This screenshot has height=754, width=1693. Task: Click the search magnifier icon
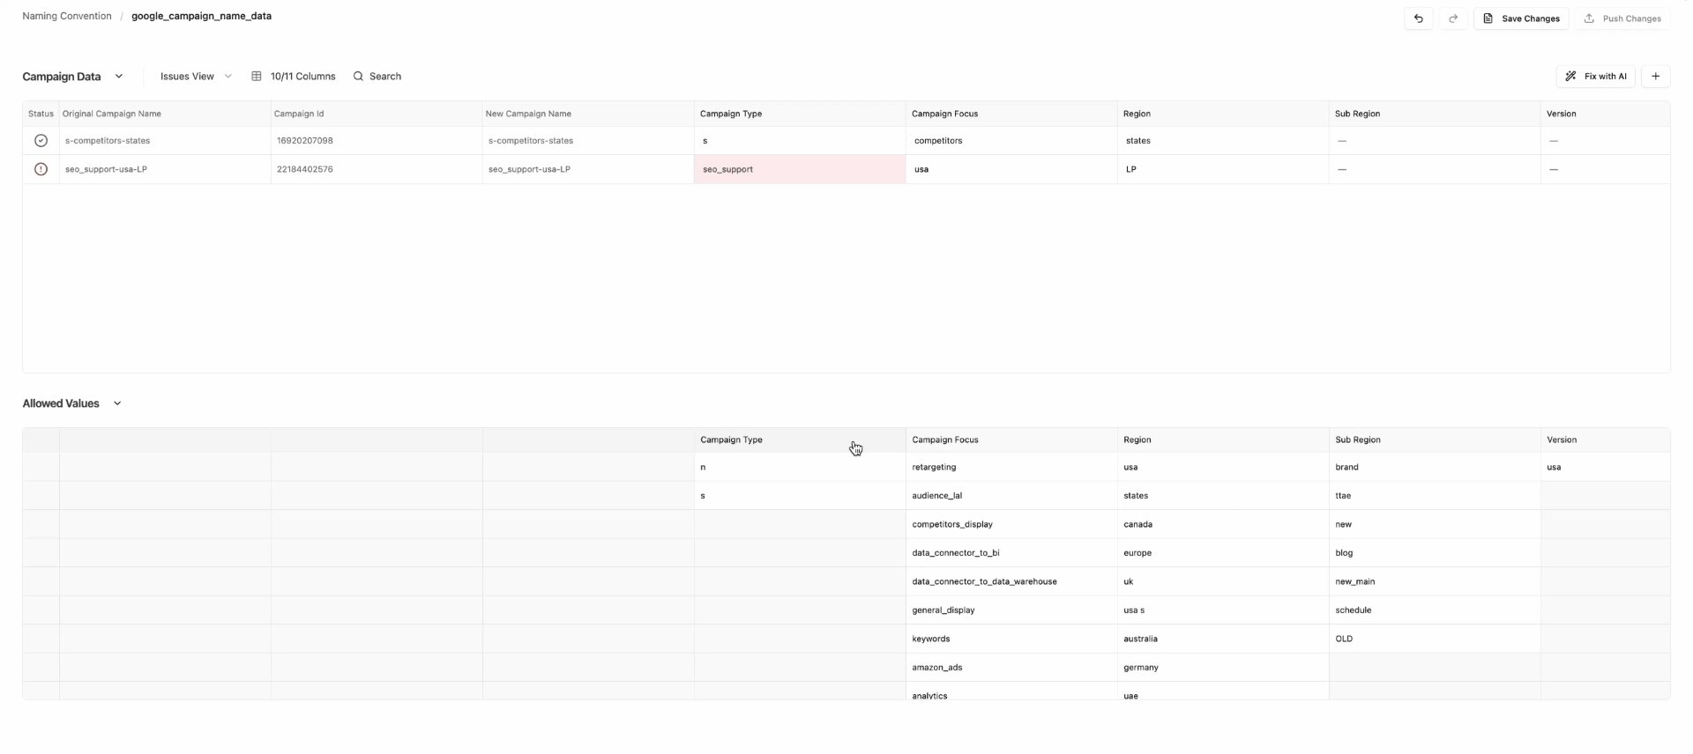click(x=358, y=77)
